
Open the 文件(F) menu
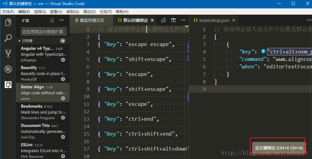point(8,12)
